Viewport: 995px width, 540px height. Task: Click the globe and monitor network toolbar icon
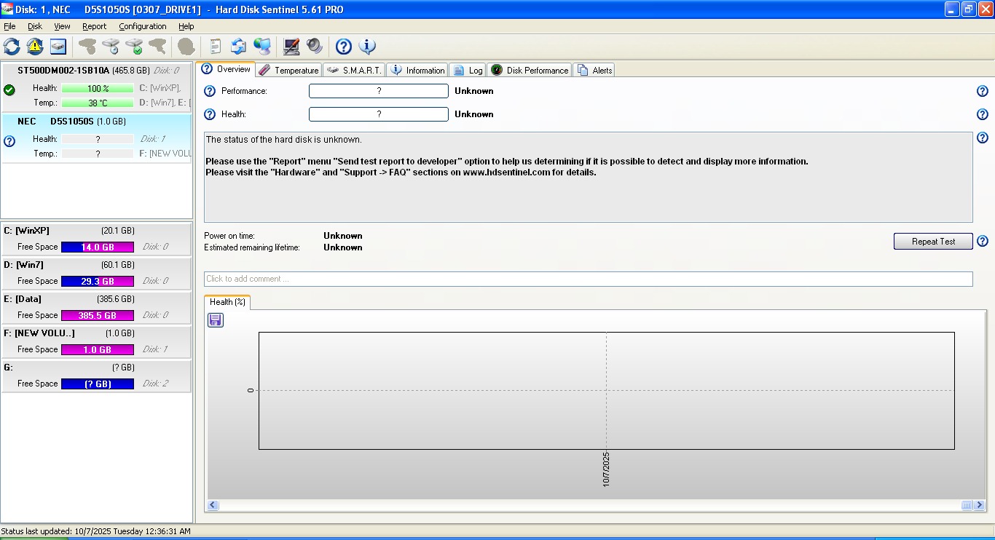point(262,47)
